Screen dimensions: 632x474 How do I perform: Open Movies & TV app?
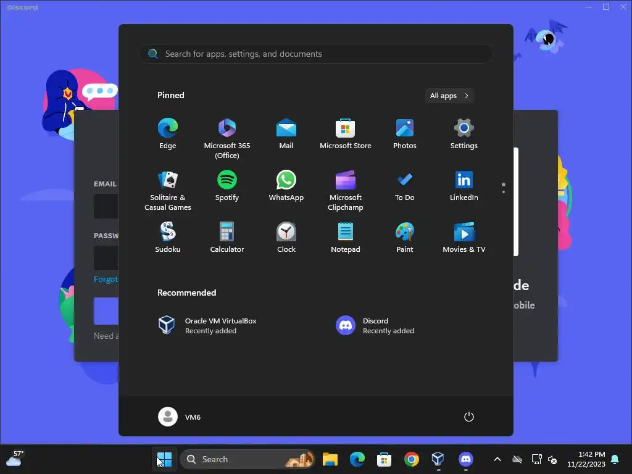pos(464,238)
